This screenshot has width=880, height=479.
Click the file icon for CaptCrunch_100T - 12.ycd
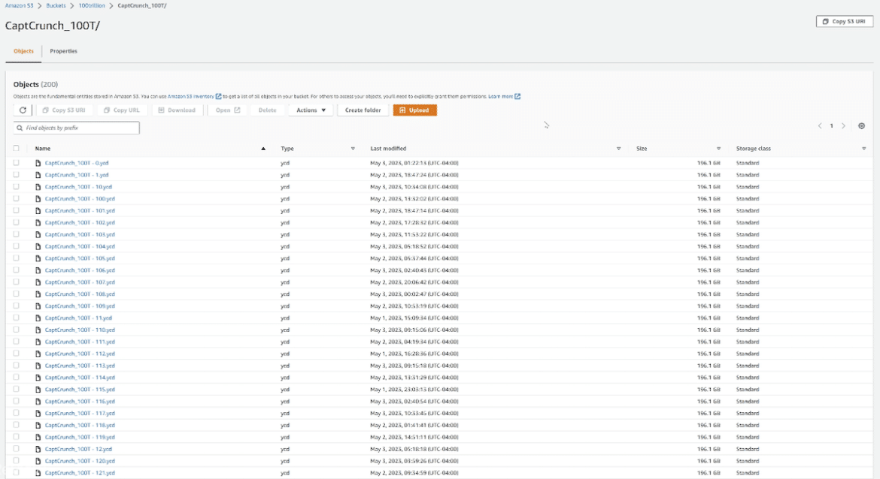tap(38, 449)
